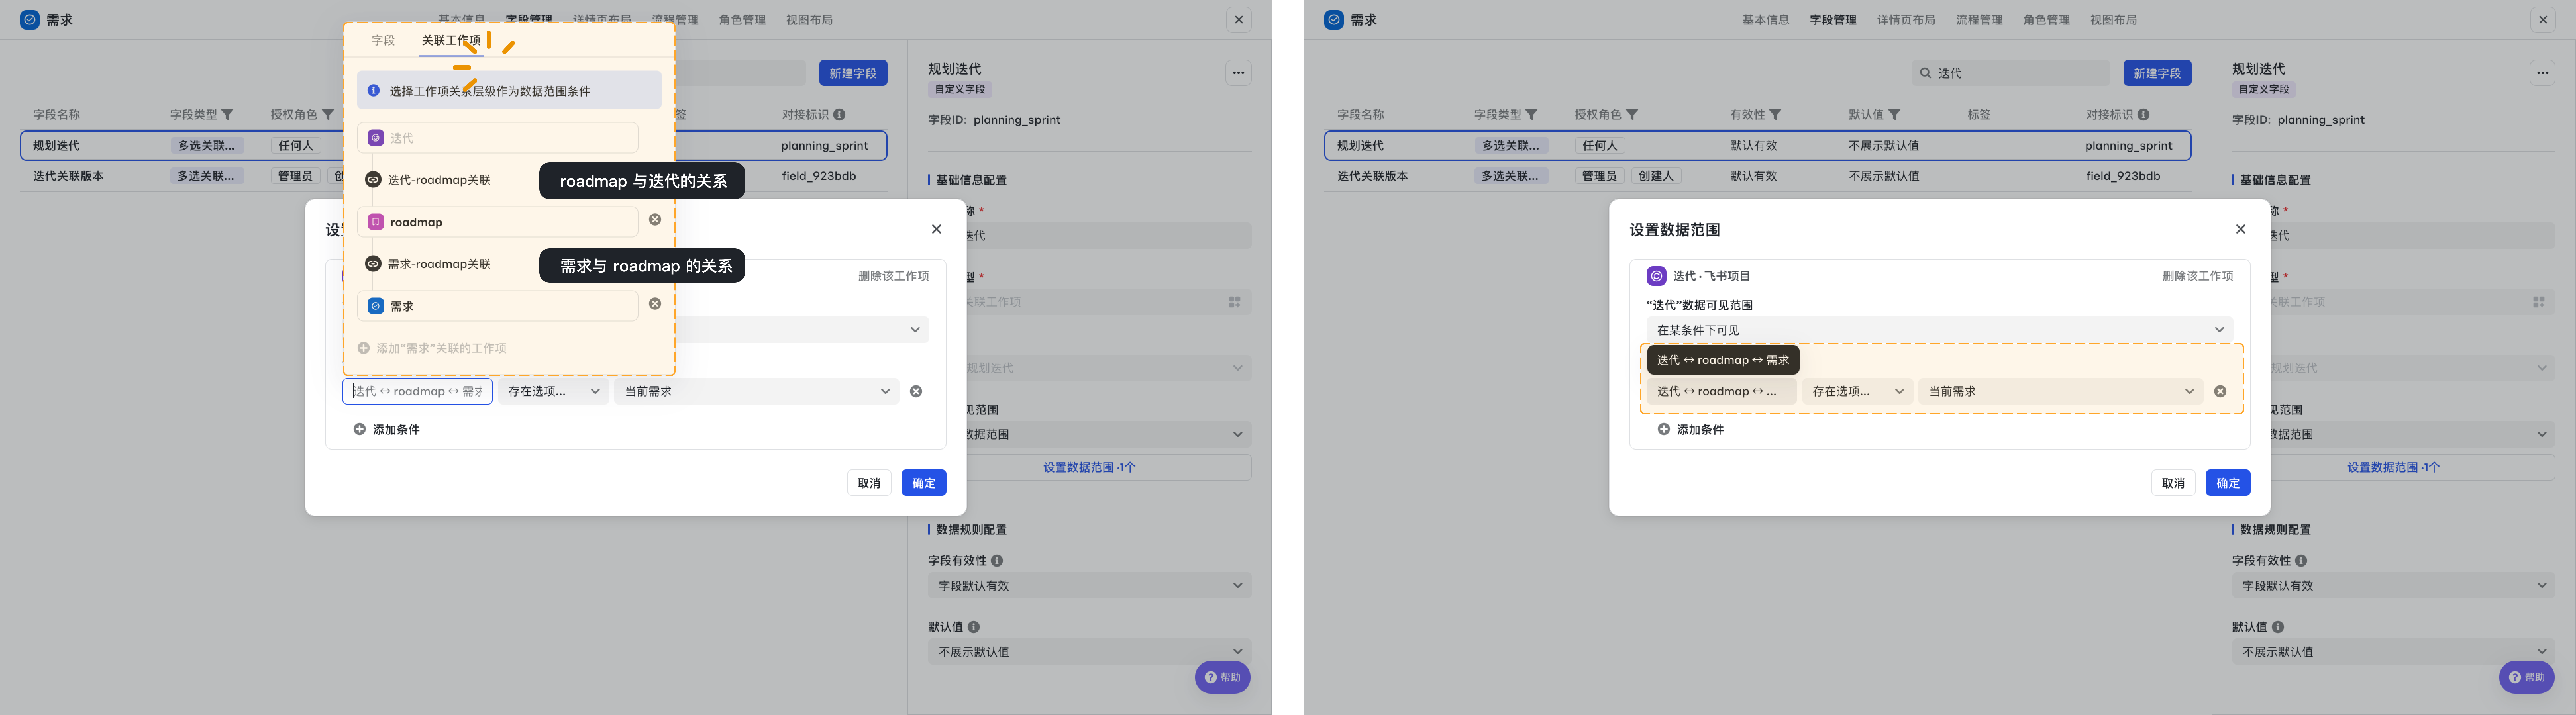Click the 字段有效性 info icon in the left screenshot
2576x715 pixels.
pyautogui.click(x=997, y=561)
